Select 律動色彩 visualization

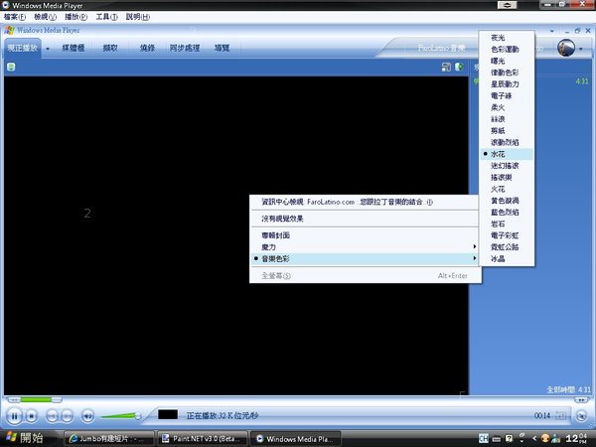click(x=507, y=73)
